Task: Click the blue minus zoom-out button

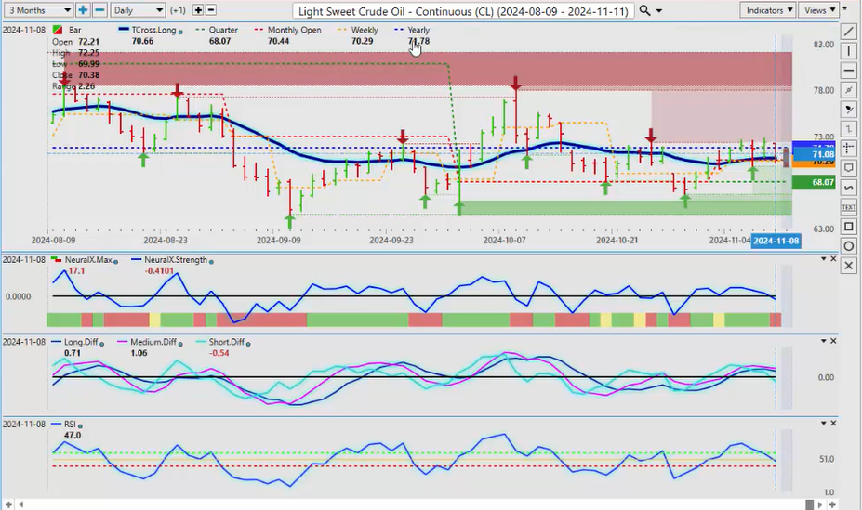Action: [99, 10]
